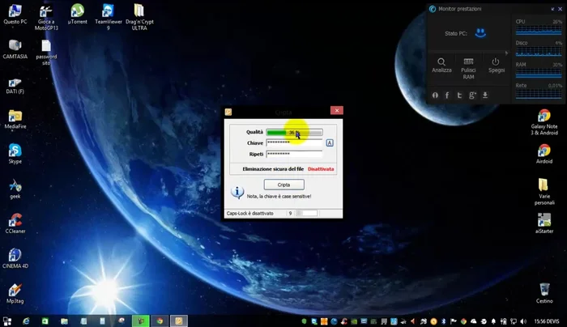The height and width of the screenshot is (327, 567).
Task: Click the Ripeti password field
Action: [x=294, y=154]
